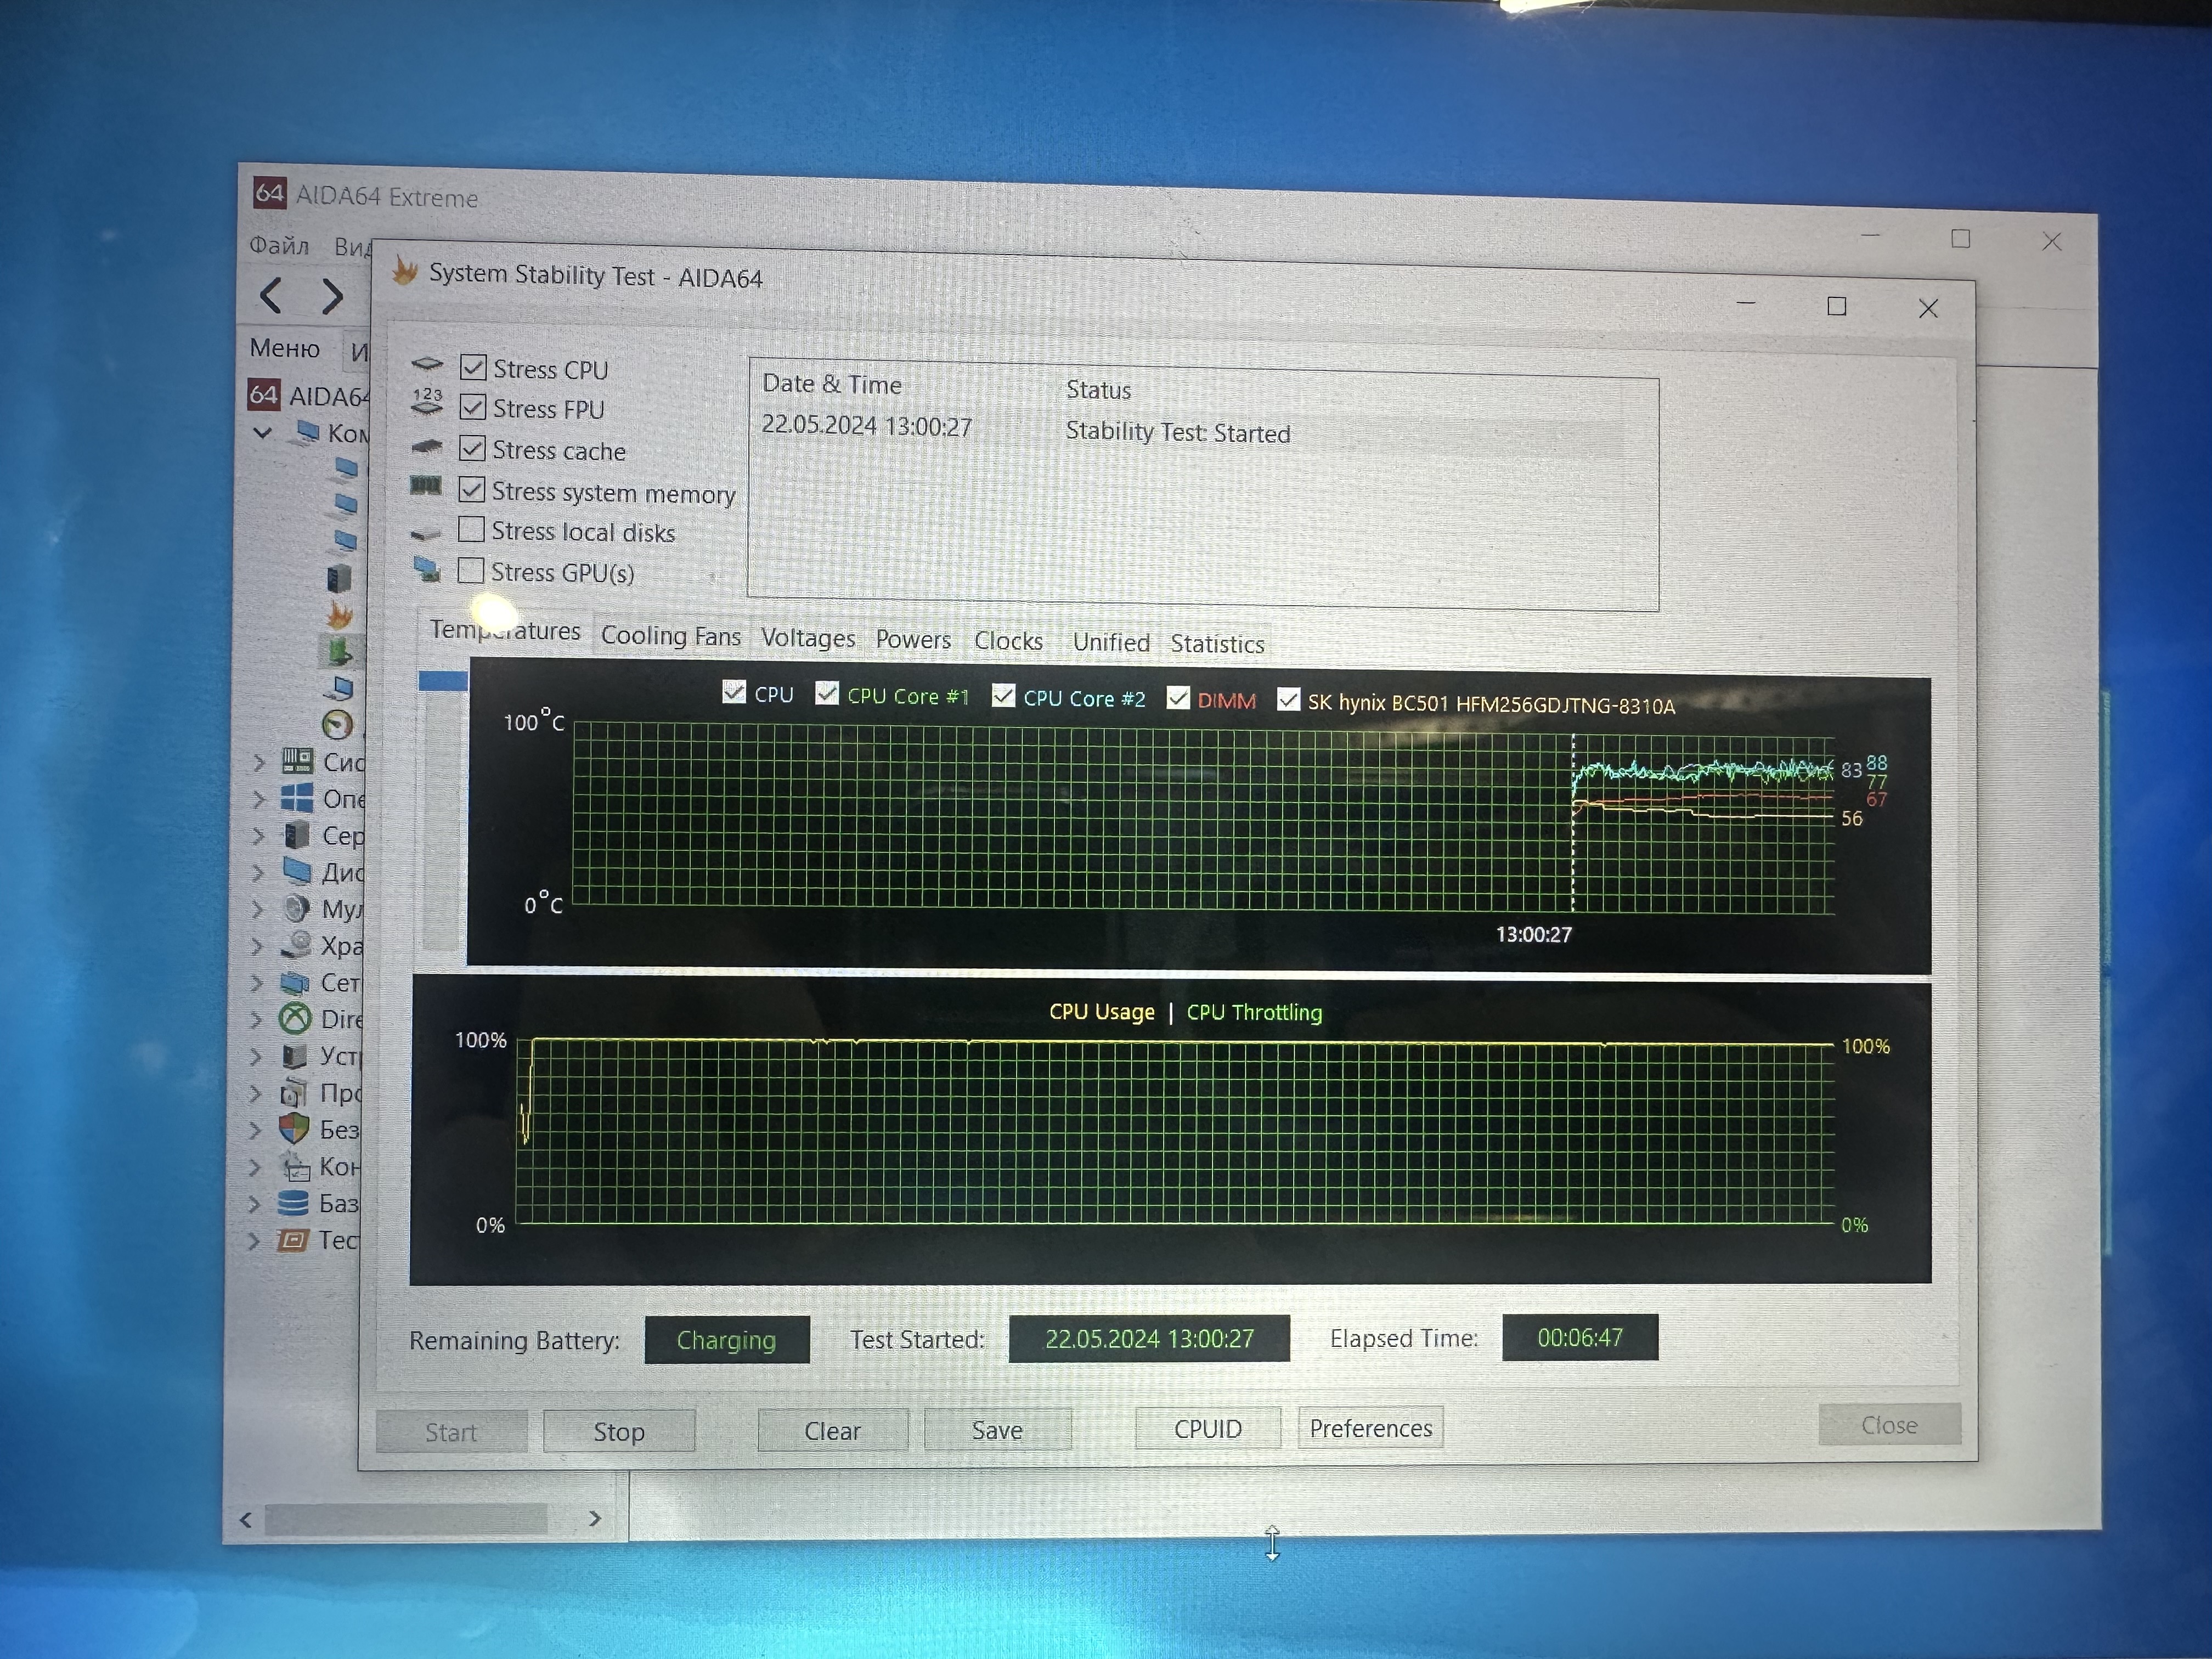This screenshot has height=1659, width=2212.
Task: Select the DirectX Xbox-logo tree item
Action: tap(295, 1018)
